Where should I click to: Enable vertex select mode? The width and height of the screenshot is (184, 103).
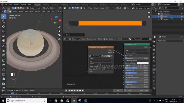coord(5,11)
